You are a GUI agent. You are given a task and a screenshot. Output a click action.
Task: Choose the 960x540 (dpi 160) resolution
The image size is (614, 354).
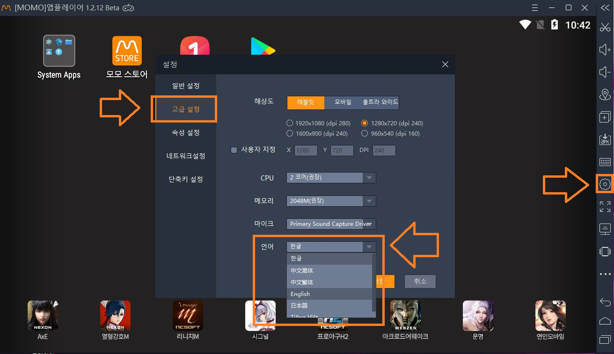point(365,133)
